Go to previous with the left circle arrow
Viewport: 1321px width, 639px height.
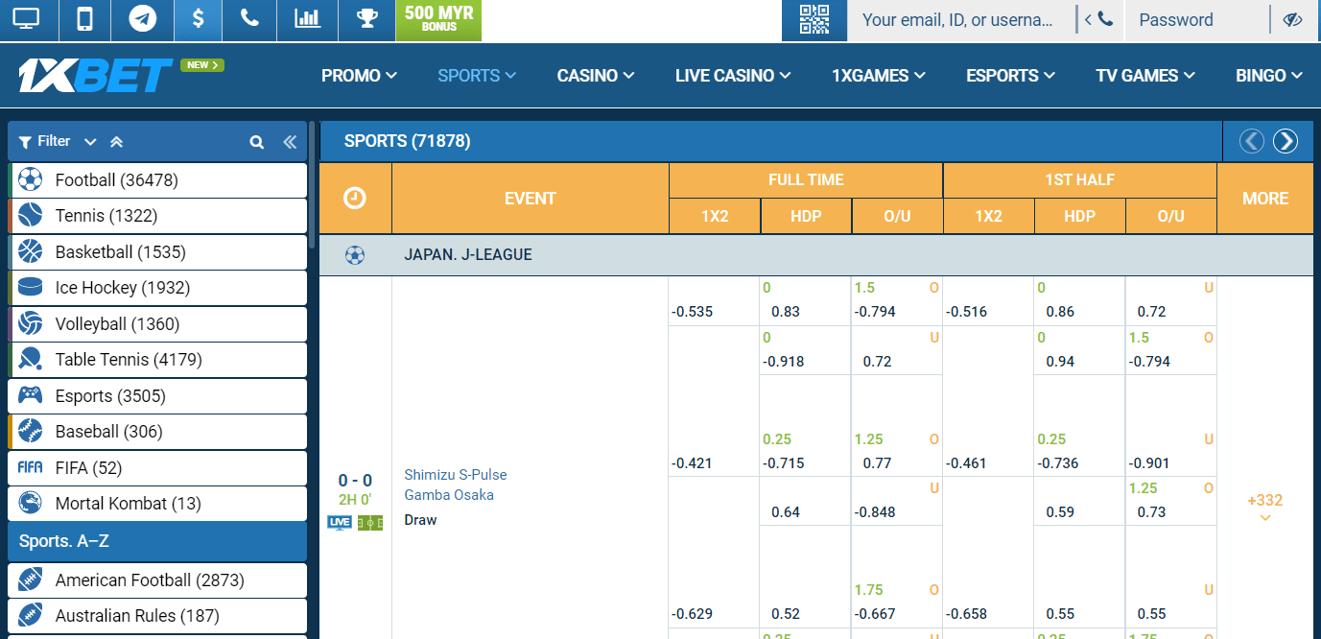pos(1252,141)
